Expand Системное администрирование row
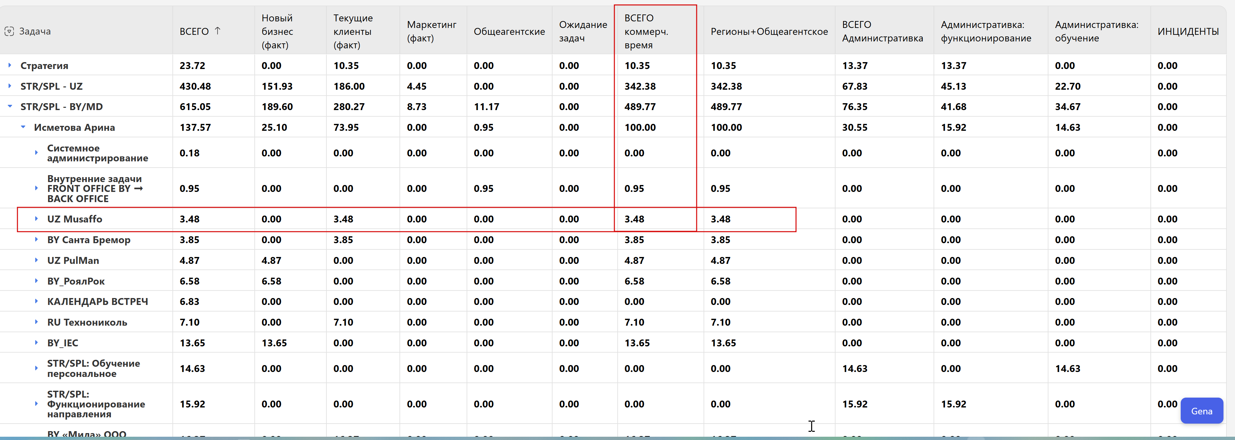The image size is (1235, 440). coord(37,153)
